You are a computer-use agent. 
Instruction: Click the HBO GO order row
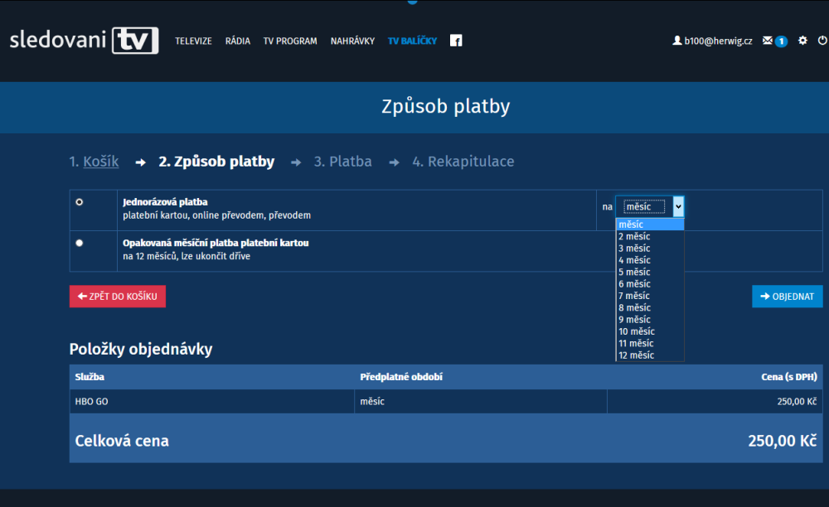[x=212, y=401]
